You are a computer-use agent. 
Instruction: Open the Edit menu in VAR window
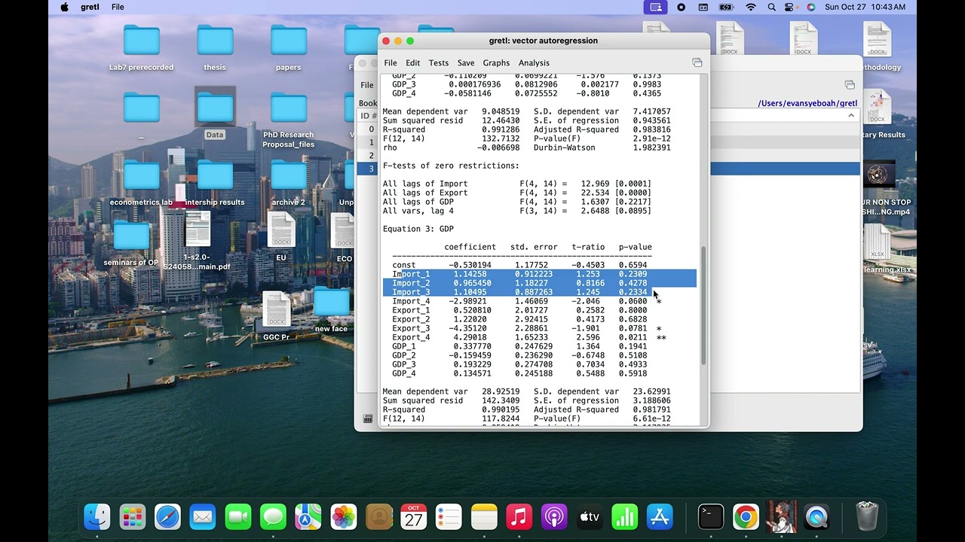tap(412, 62)
